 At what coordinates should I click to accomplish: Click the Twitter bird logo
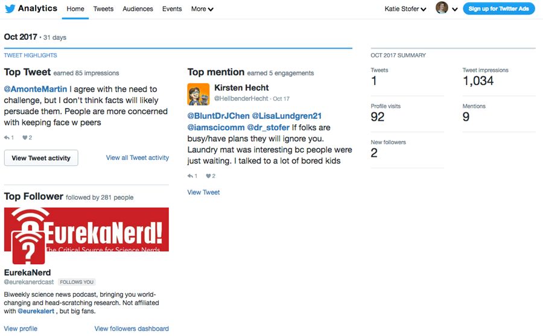coord(10,8)
